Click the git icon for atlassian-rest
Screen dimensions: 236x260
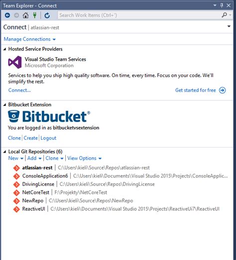(x=16, y=168)
